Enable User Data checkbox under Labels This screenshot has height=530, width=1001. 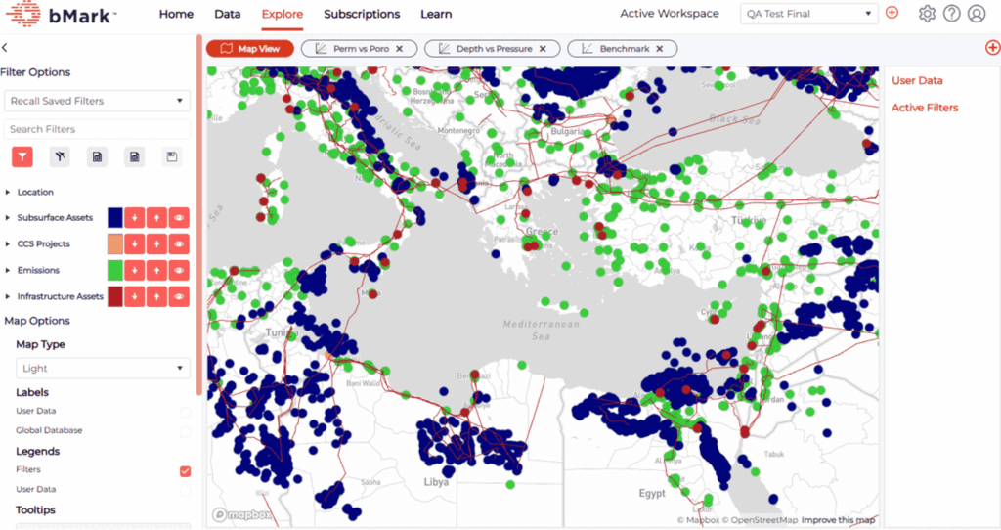(185, 412)
